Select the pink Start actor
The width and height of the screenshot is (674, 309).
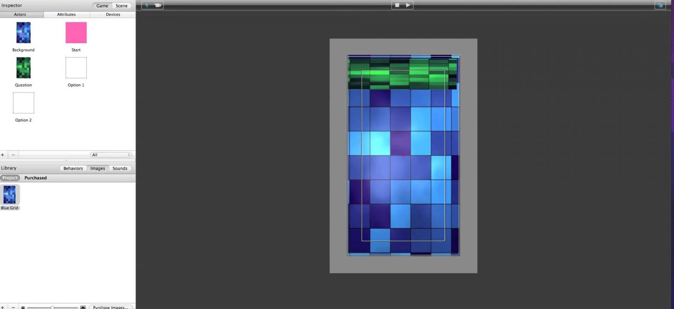click(x=76, y=33)
